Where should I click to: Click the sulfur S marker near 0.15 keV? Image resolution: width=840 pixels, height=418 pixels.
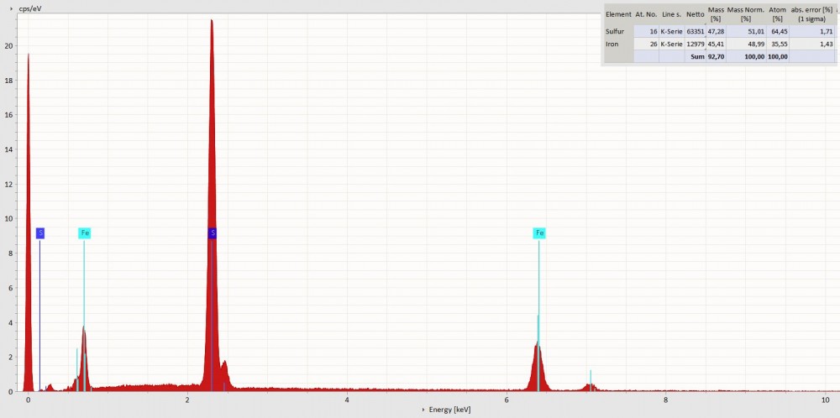39,233
